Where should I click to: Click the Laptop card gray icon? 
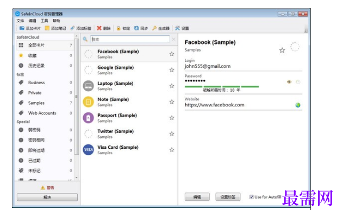click(x=89, y=86)
